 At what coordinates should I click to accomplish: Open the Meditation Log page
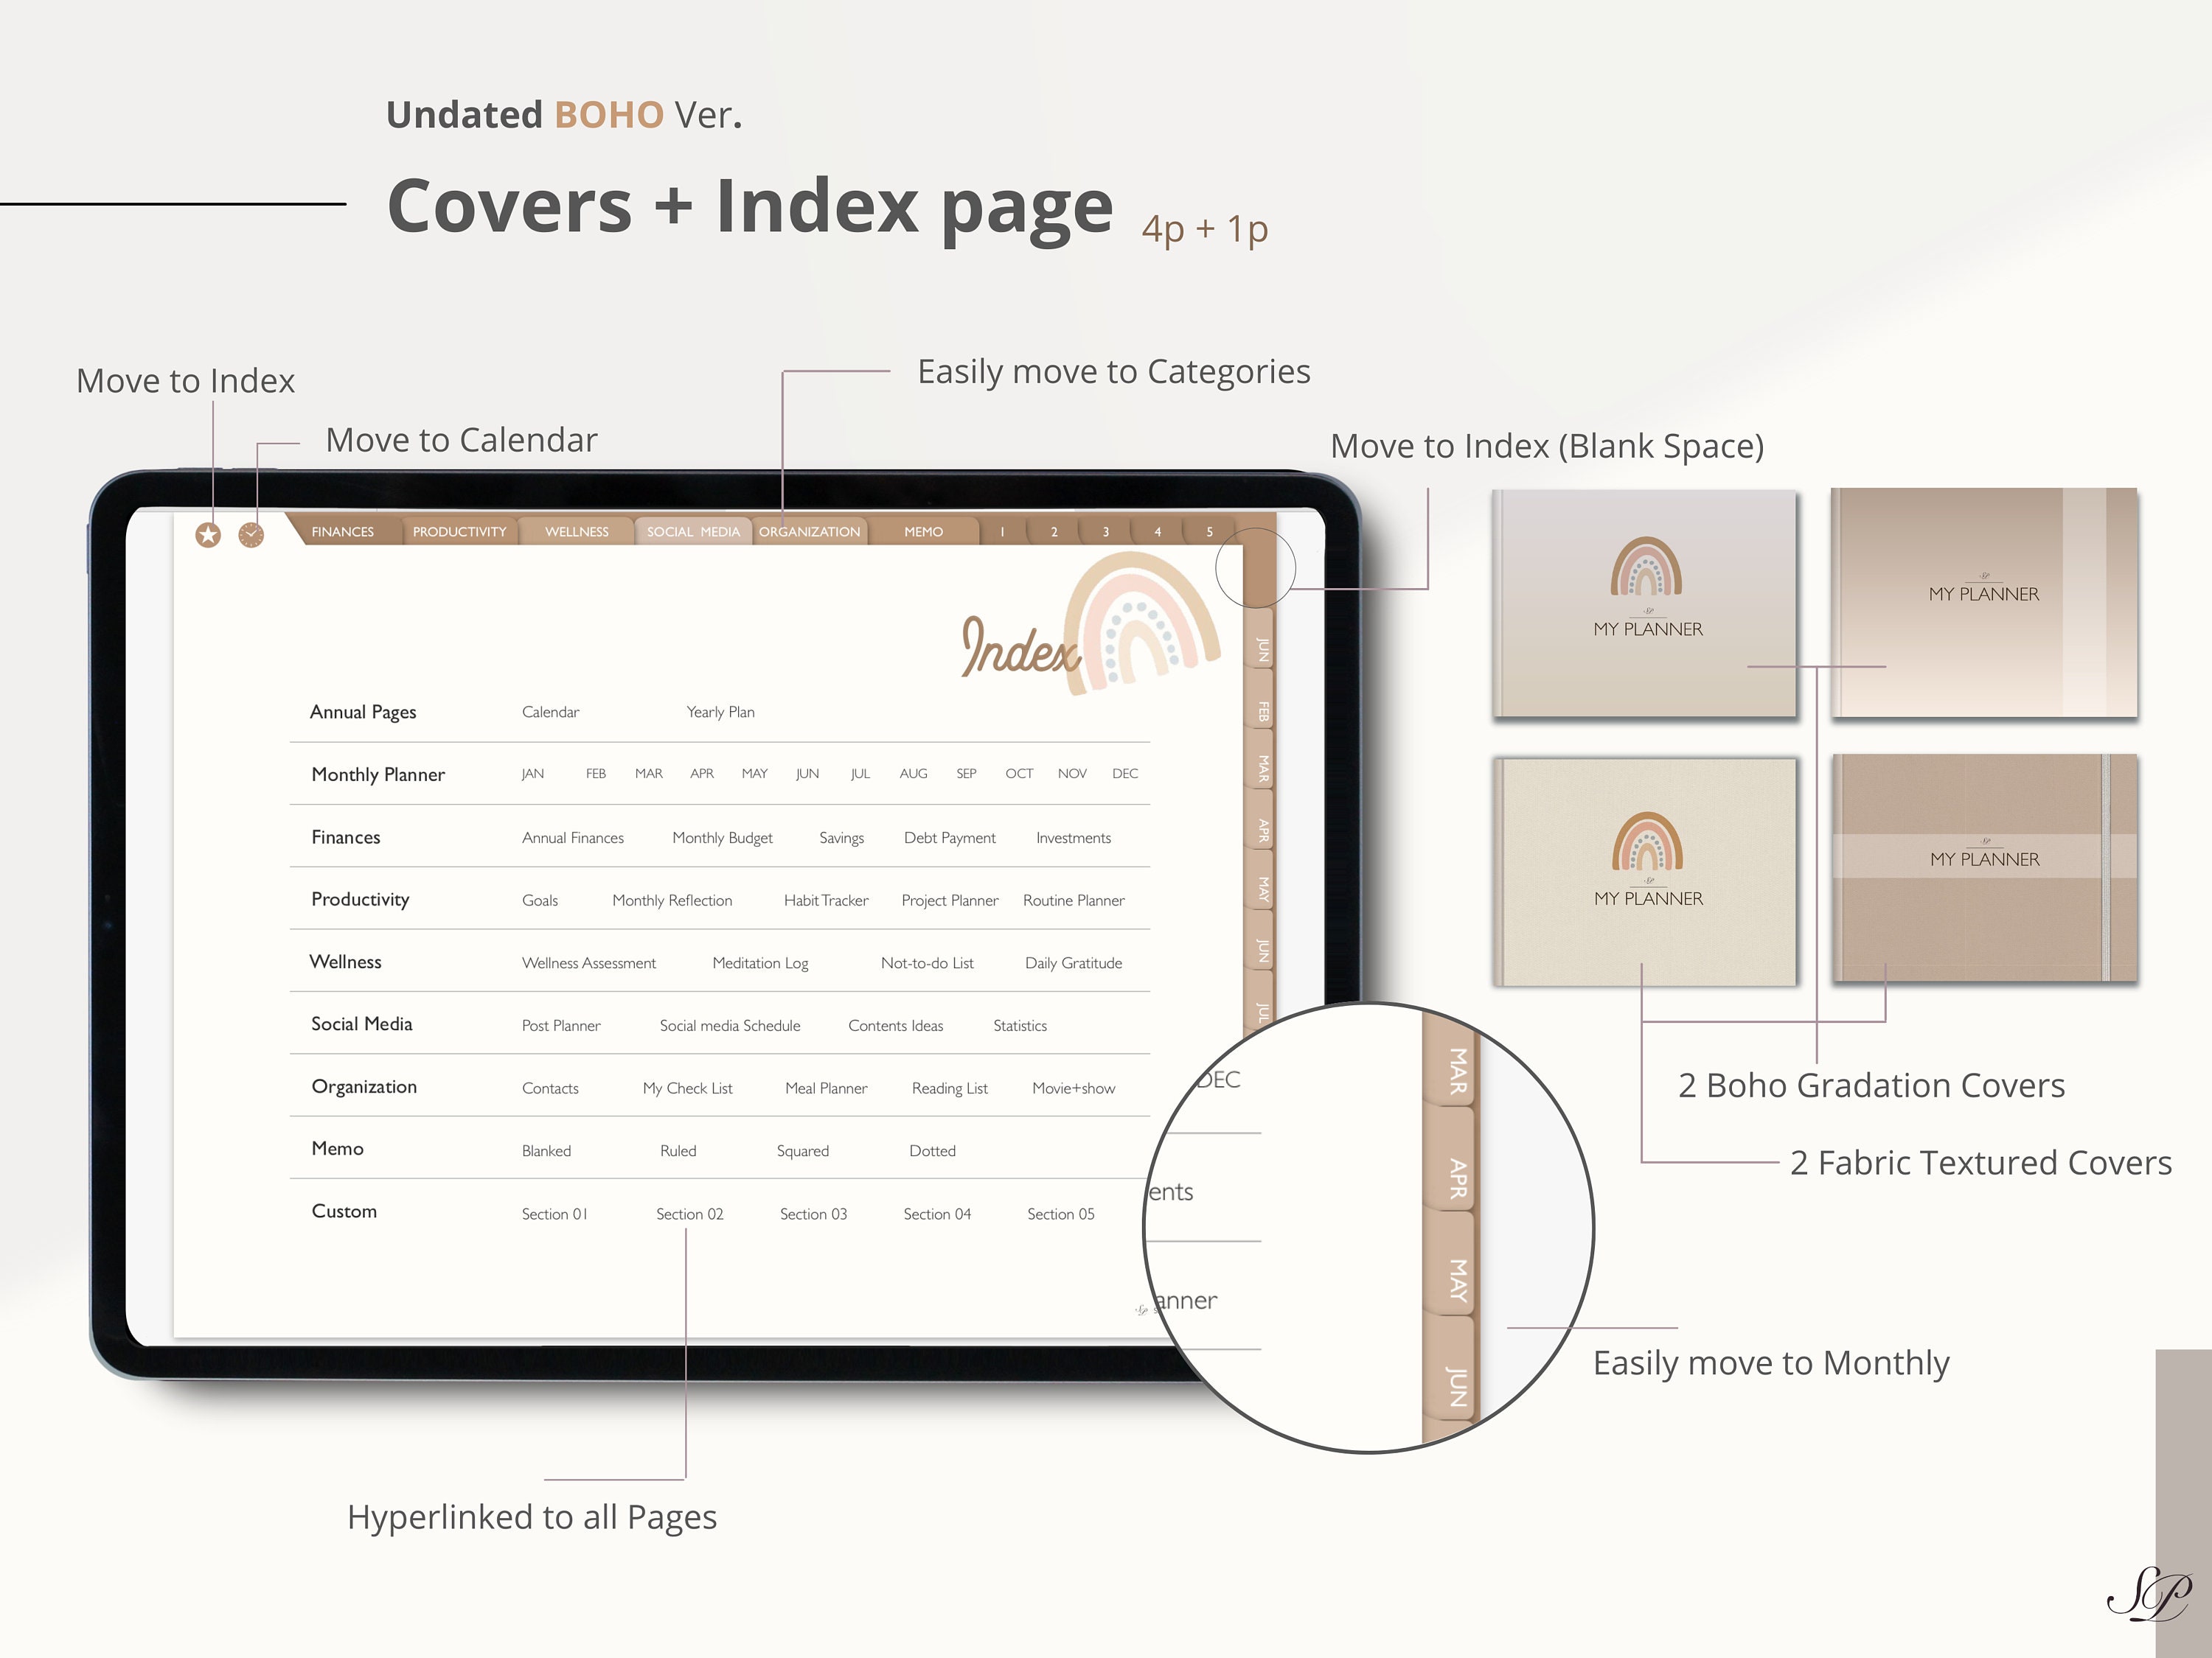click(x=760, y=962)
